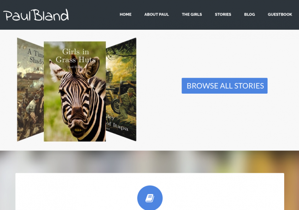Click author name under Grass Huts title
The width and height of the screenshot is (299, 210).
click(x=75, y=67)
